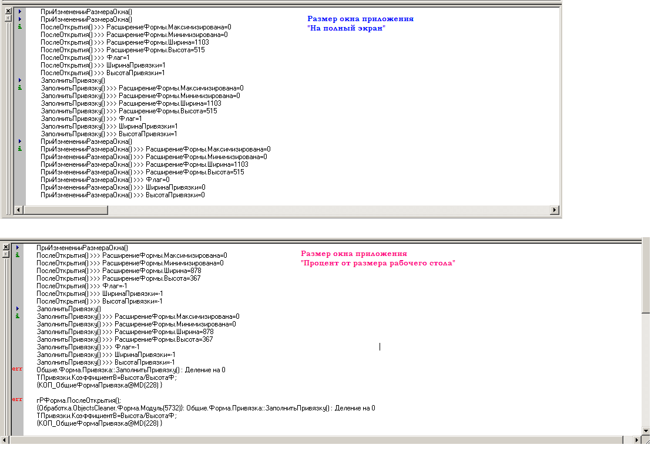Screen dimensions: 651x465
Task: Click green info icon beside ПослеОткрытия Максимизирована=0 in top panel
Action: click(x=20, y=27)
